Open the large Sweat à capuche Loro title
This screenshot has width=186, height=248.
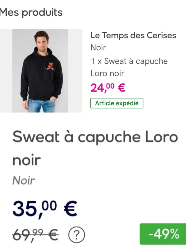(x=95, y=137)
